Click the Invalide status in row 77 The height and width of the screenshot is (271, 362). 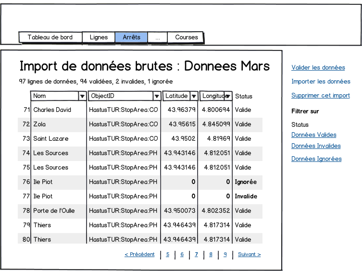click(246, 197)
